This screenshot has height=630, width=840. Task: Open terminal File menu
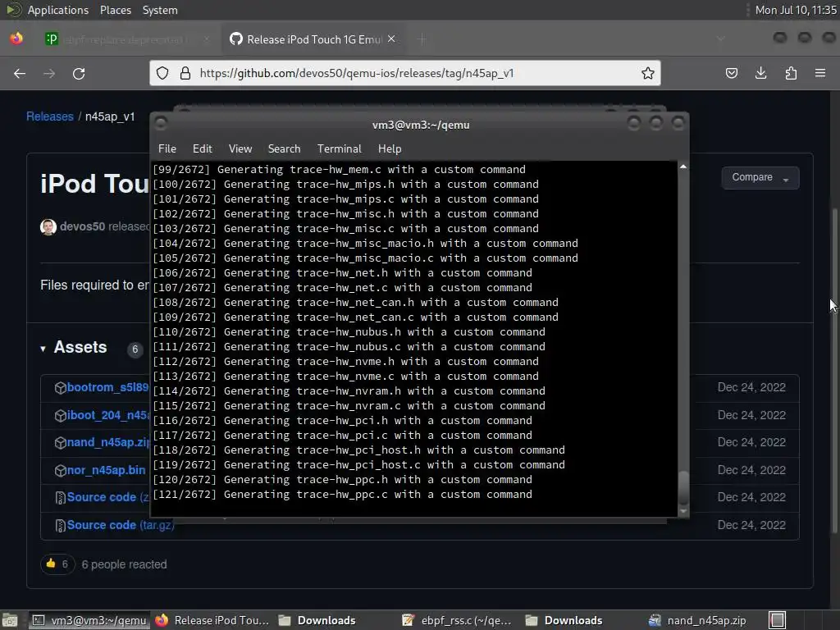(167, 149)
